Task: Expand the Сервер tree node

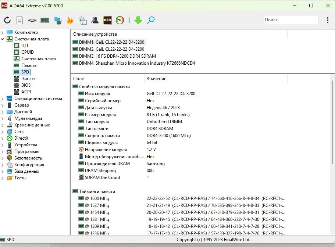Action: coord(2,105)
